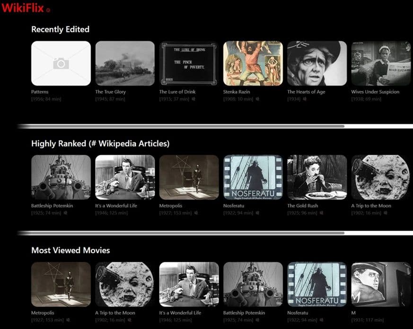Click the '[1931; 117 min]' text under M
This screenshot has width=413, height=329.
pos(368,320)
